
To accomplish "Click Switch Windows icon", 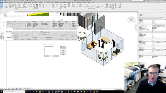I will click(107, 6).
